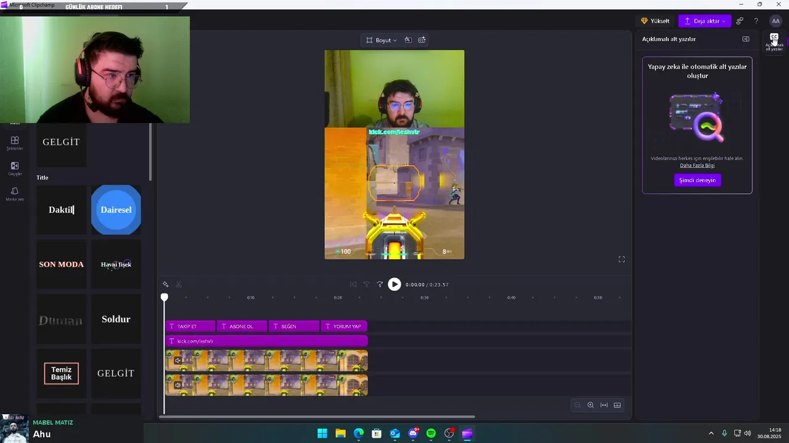The image size is (789, 443).
Task: Click the Yükselt upgrade button
Action: click(x=655, y=21)
